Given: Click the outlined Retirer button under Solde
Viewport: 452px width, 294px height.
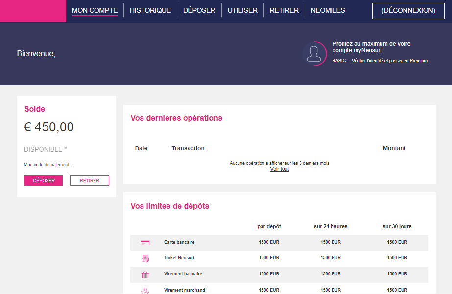Looking at the screenshot, I should (x=89, y=181).
